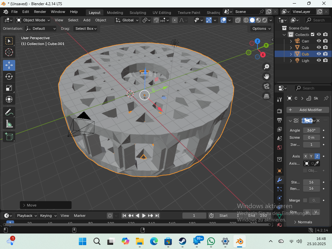332x249 pixels.
Task: Click the Add Cube tool icon
Action: point(9,136)
